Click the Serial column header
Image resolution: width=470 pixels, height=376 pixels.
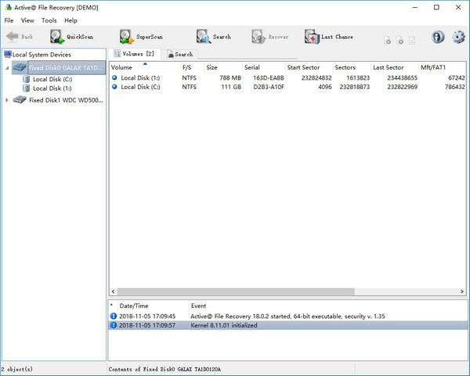[x=252, y=67]
